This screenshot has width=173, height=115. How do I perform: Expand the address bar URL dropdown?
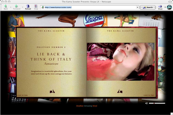coord(137,7)
